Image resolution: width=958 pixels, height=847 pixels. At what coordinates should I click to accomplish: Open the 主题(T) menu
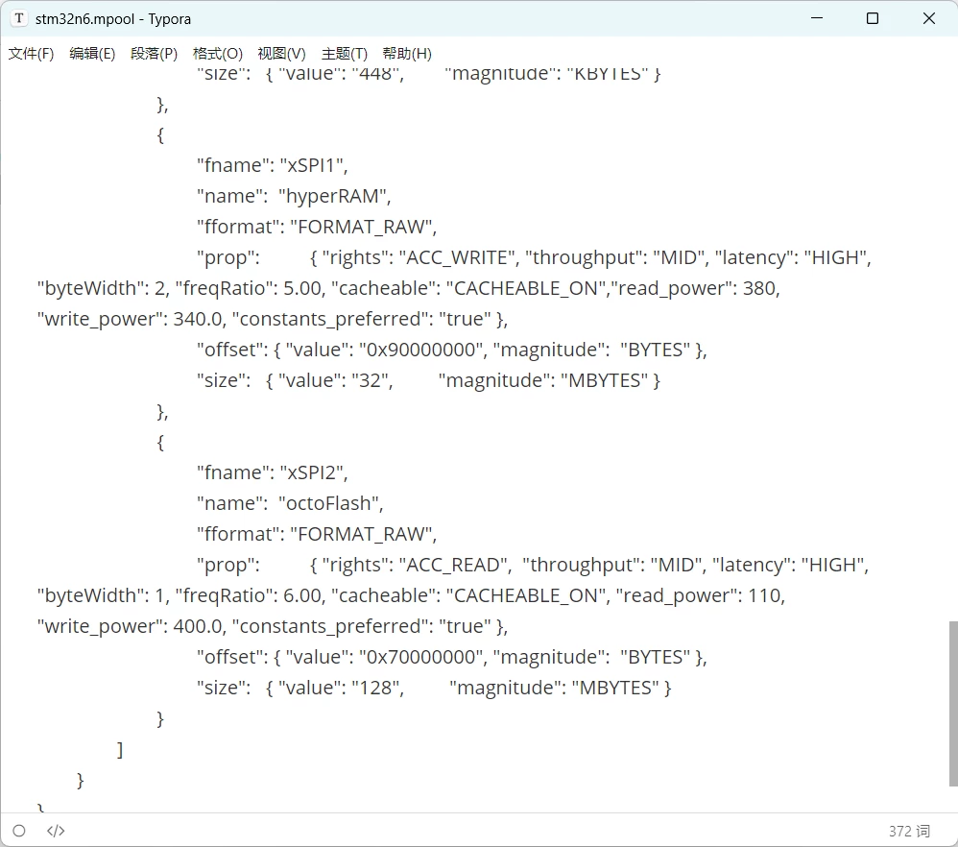(345, 54)
